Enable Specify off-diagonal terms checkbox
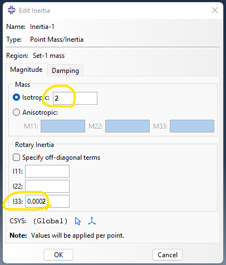The image size is (226, 265). (16, 158)
